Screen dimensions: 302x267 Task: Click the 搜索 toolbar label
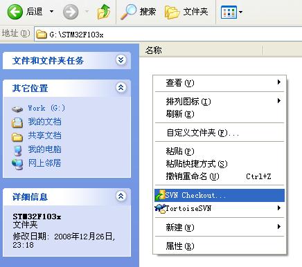click(x=148, y=12)
